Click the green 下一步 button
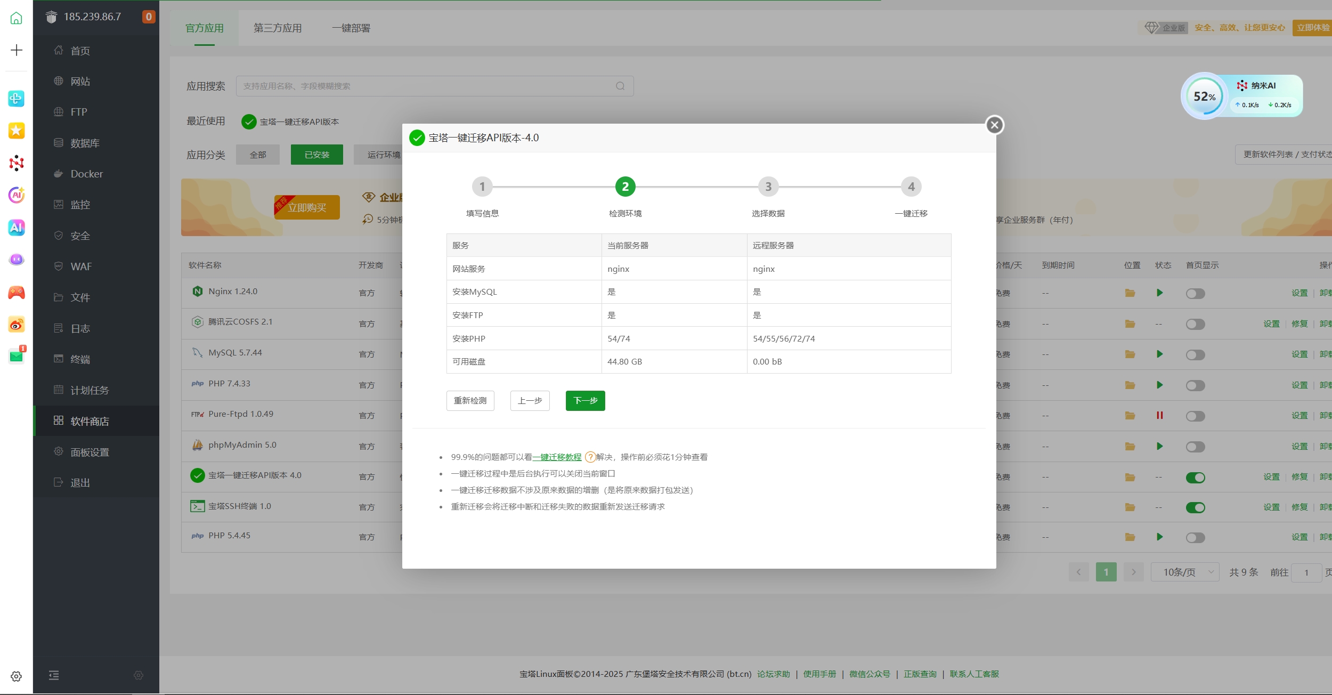 point(585,400)
